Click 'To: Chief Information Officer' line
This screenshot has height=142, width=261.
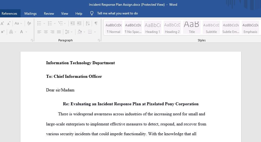[74, 76]
